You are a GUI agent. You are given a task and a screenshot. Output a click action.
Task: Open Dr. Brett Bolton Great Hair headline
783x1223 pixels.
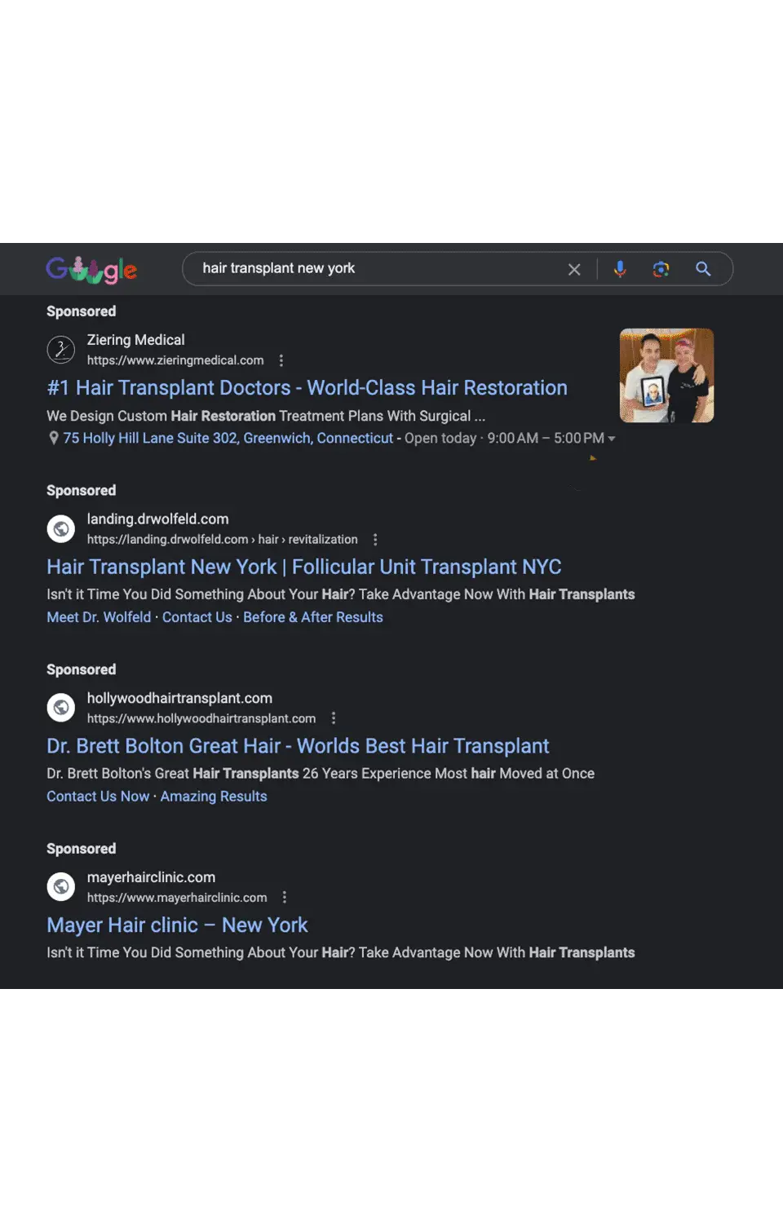[298, 746]
